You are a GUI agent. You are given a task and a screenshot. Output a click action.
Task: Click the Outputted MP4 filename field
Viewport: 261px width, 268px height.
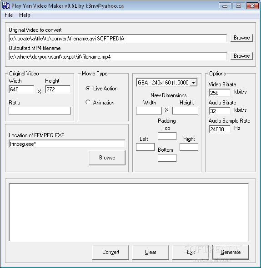coord(118,57)
